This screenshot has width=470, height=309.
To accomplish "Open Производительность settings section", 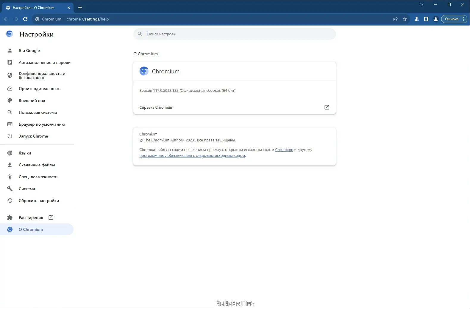I will click(37, 89).
